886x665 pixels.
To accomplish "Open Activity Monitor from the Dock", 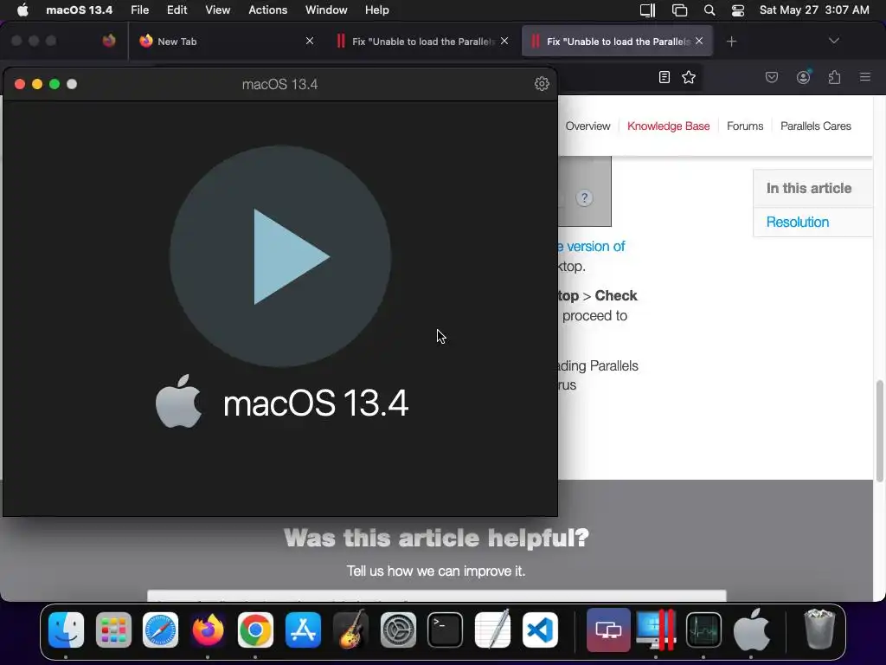I will point(703,629).
